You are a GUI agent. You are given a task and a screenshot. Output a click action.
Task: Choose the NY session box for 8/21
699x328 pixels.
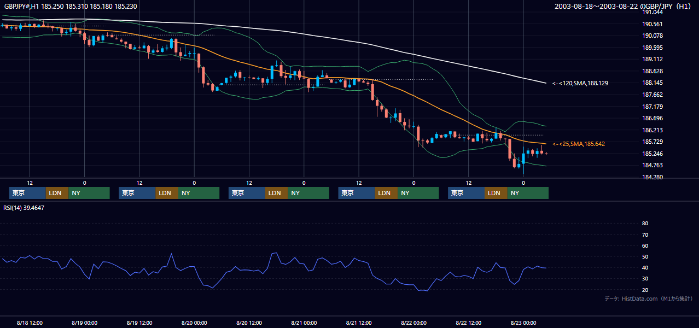(x=418, y=193)
